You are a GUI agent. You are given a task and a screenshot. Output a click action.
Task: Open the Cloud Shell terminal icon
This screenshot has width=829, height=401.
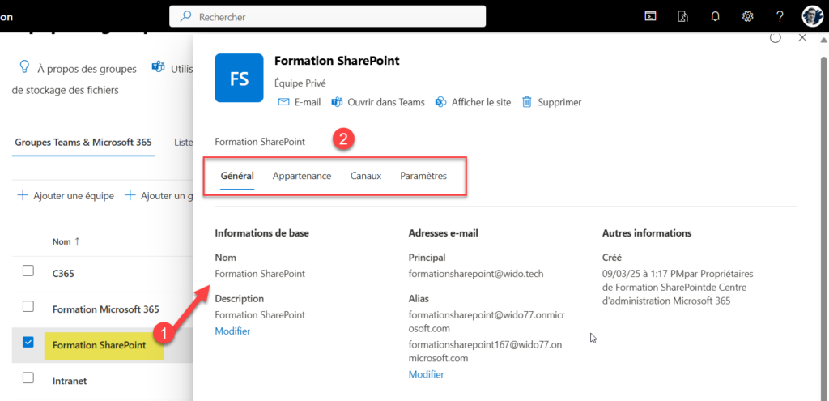[650, 16]
